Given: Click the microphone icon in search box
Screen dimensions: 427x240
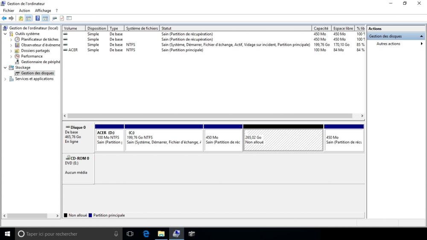Looking at the screenshot, I should pyautogui.click(x=116, y=234).
